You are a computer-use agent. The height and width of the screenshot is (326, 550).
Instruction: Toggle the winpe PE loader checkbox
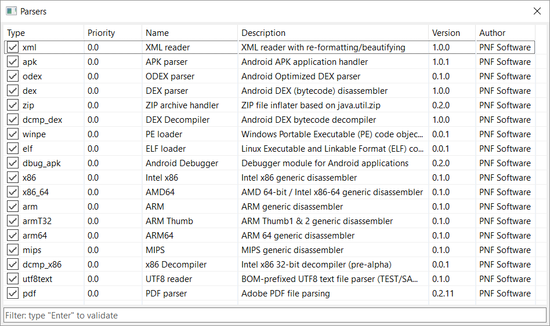pyautogui.click(x=13, y=134)
